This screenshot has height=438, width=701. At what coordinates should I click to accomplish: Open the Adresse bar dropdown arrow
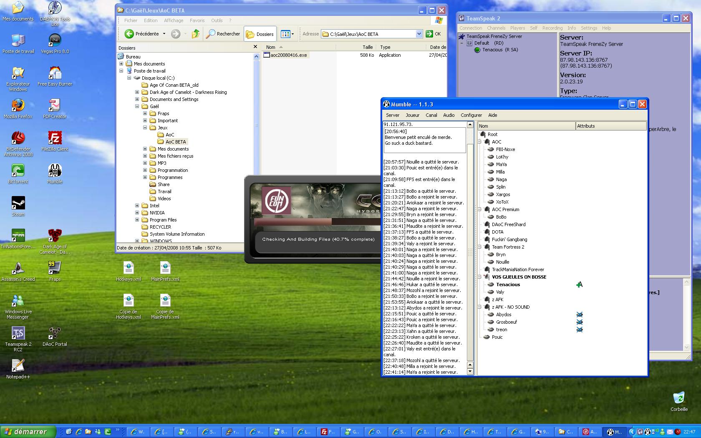tap(419, 34)
